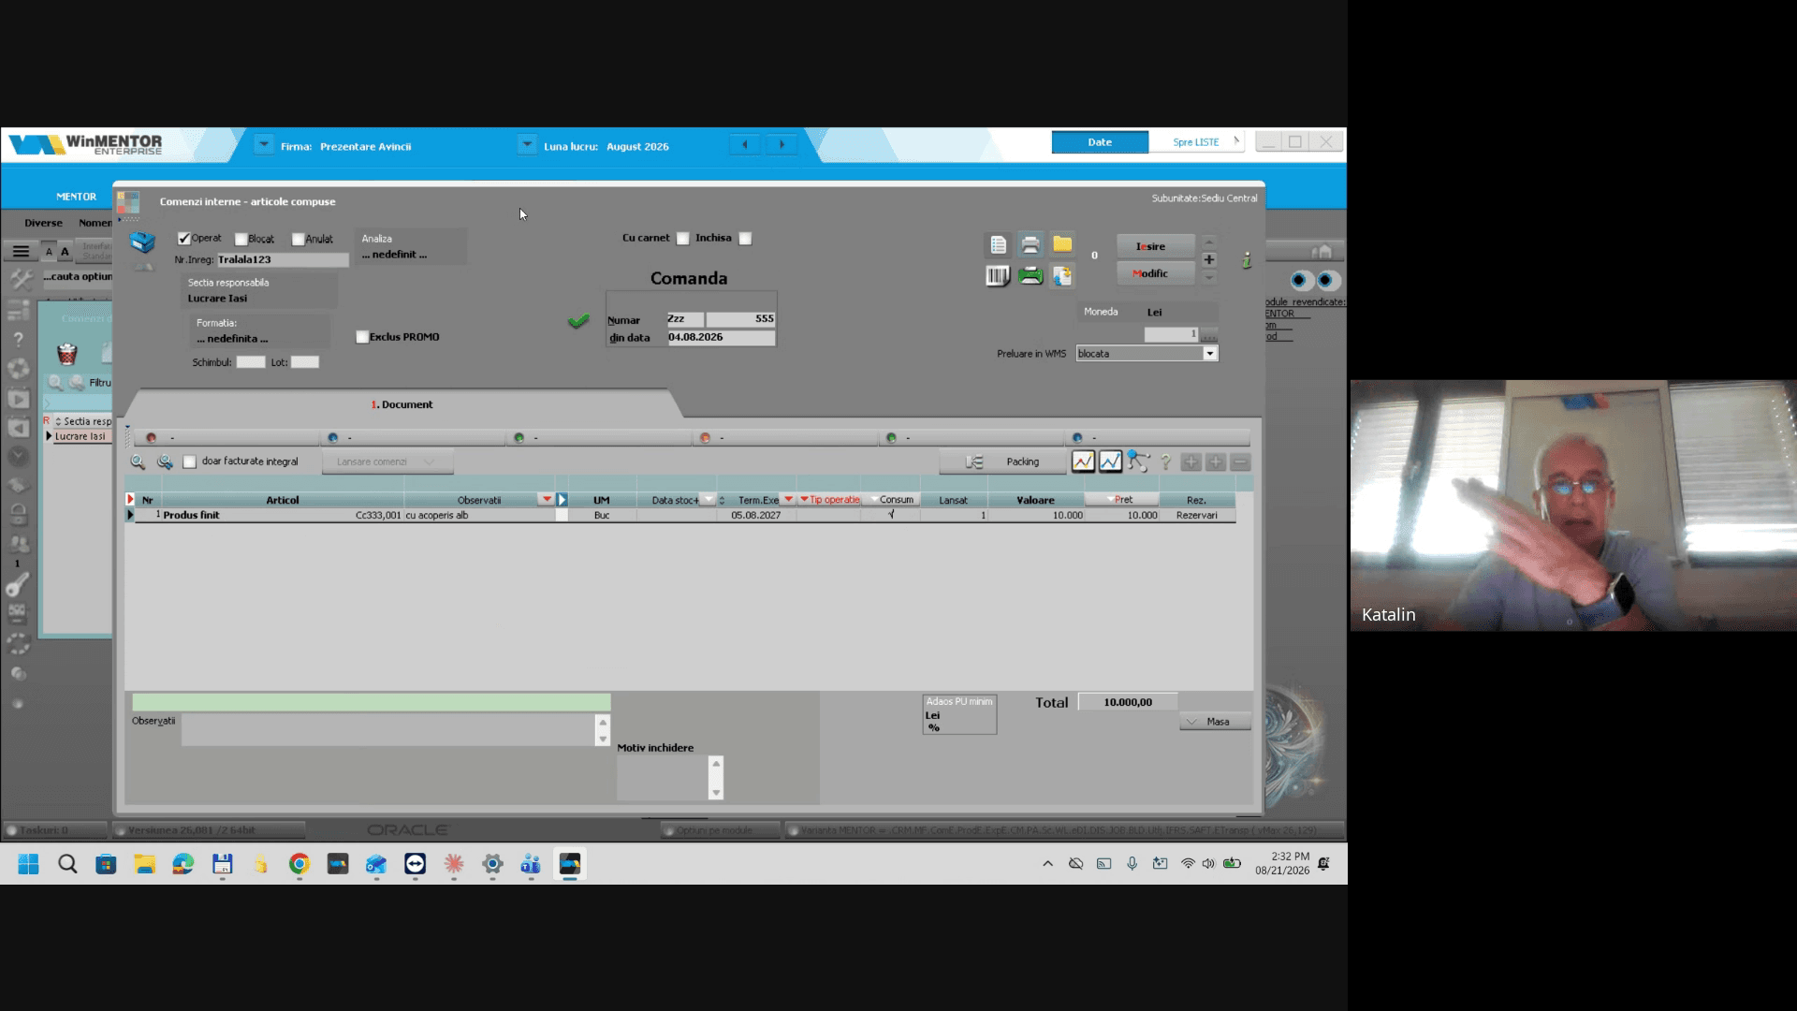Click the green checkmark beside Numar
Screen dimensions: 1797x1011
578,321
